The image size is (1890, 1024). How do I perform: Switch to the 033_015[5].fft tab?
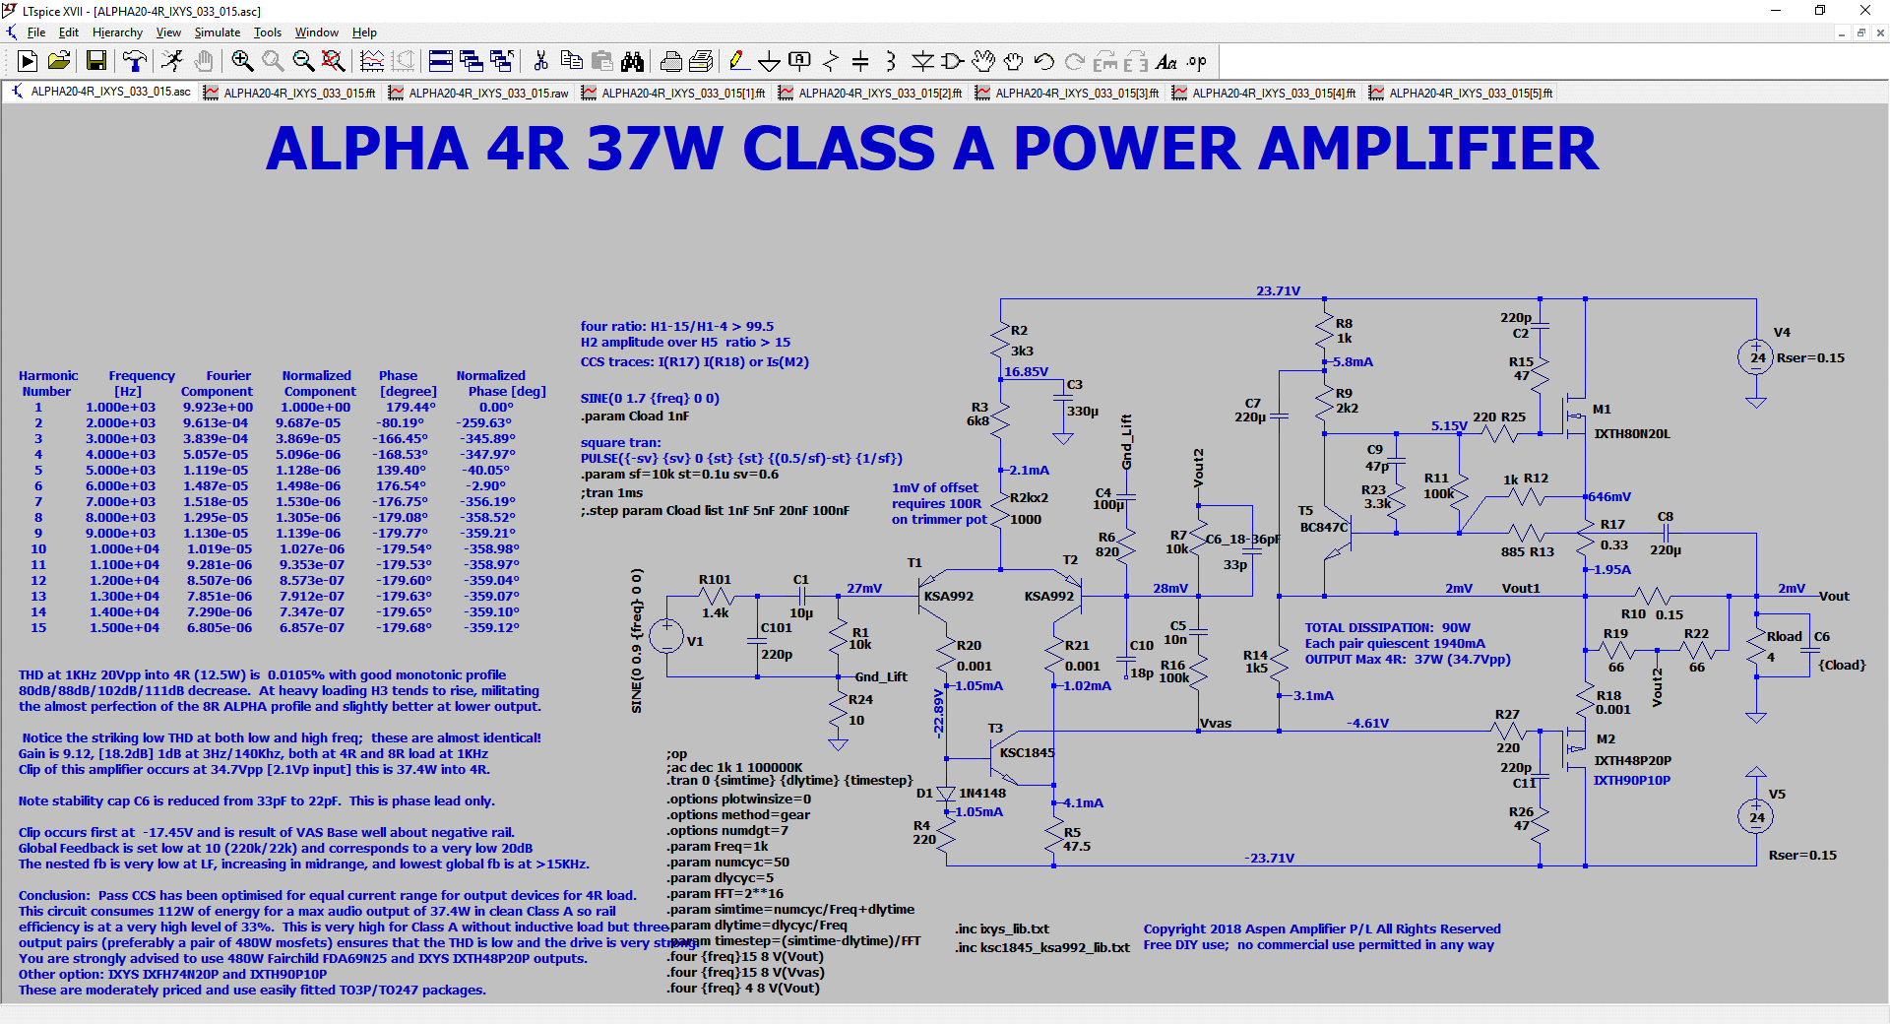click(1462, 93)
